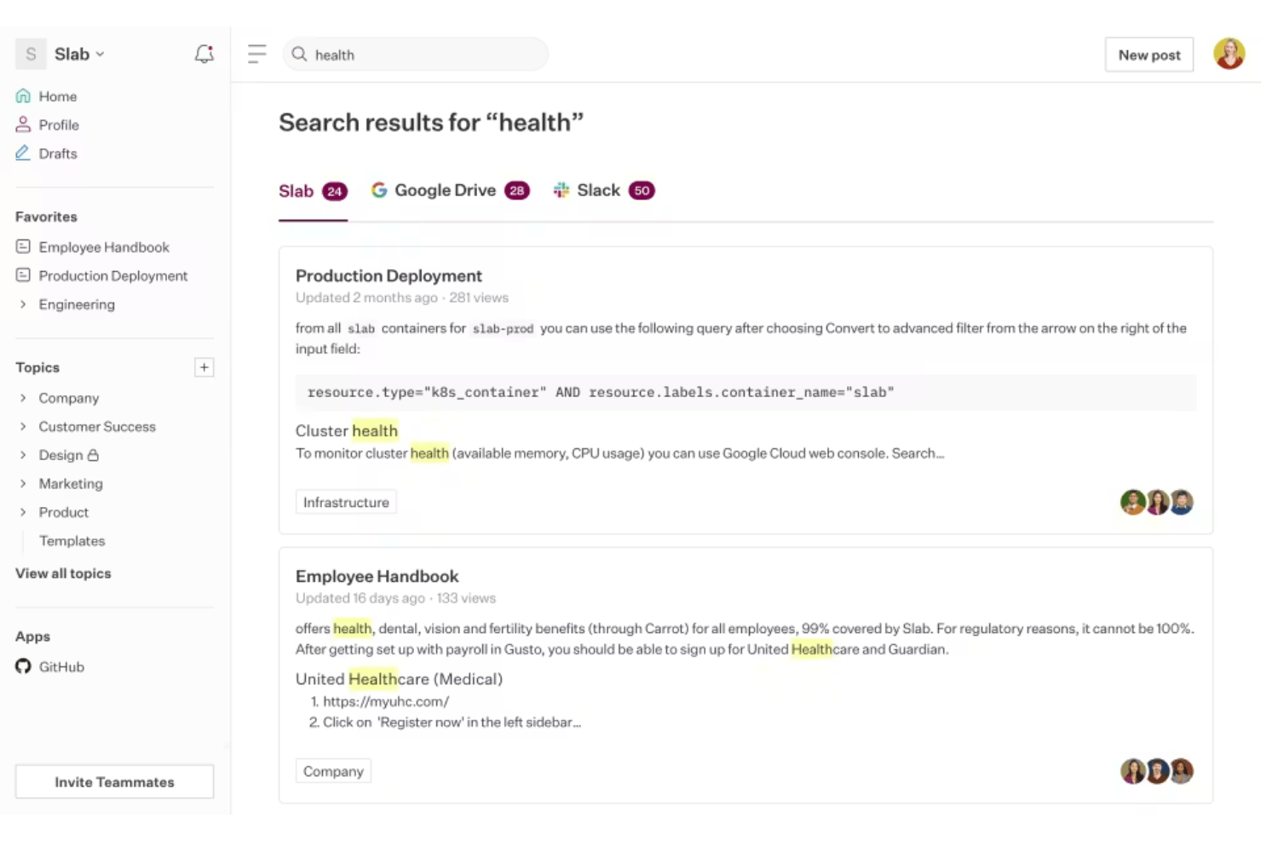
Task: Click the Profile person icon
Action: point(23,124)
